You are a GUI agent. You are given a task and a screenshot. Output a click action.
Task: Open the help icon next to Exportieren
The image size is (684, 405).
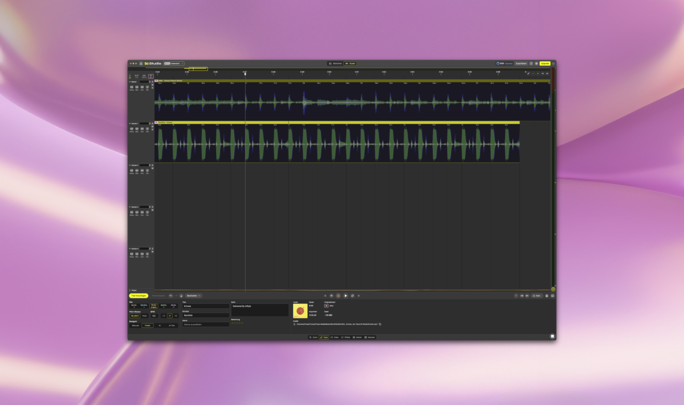tap(531, 64)
